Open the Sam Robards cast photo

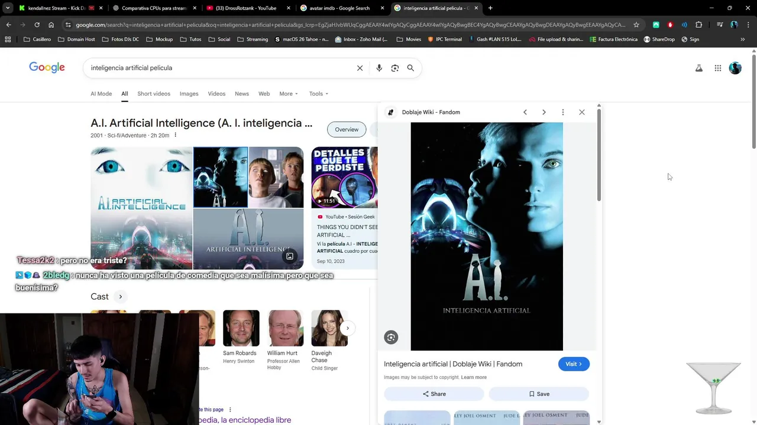pyautogui.click(x=241, y=328)
